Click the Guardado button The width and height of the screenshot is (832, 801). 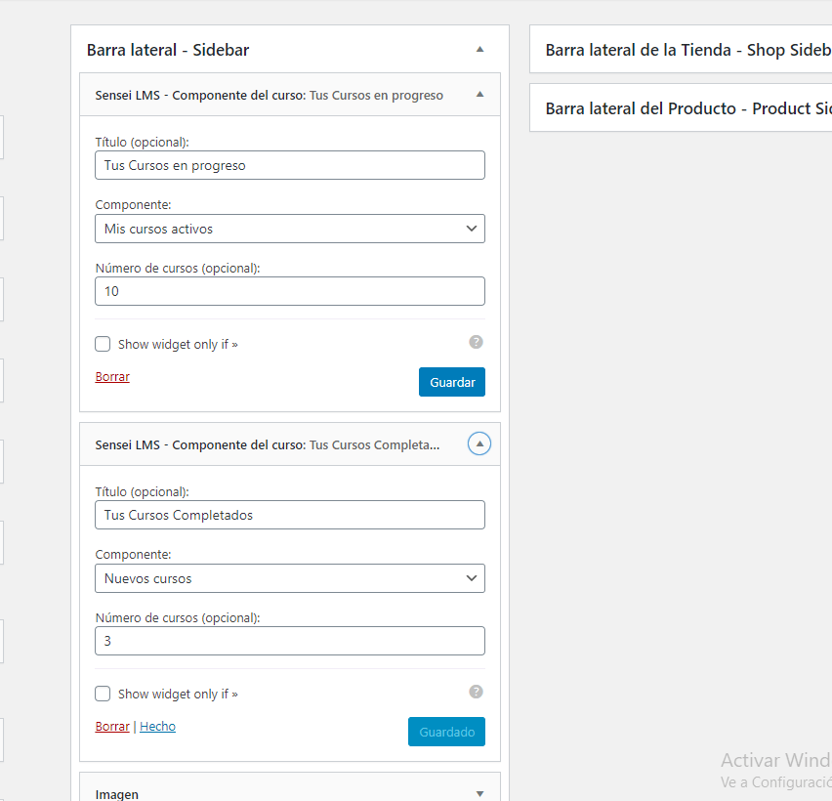click(447, 732)
